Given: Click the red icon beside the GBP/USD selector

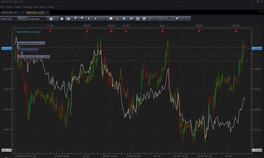Looking at the screenshot, I should [21, 19].
